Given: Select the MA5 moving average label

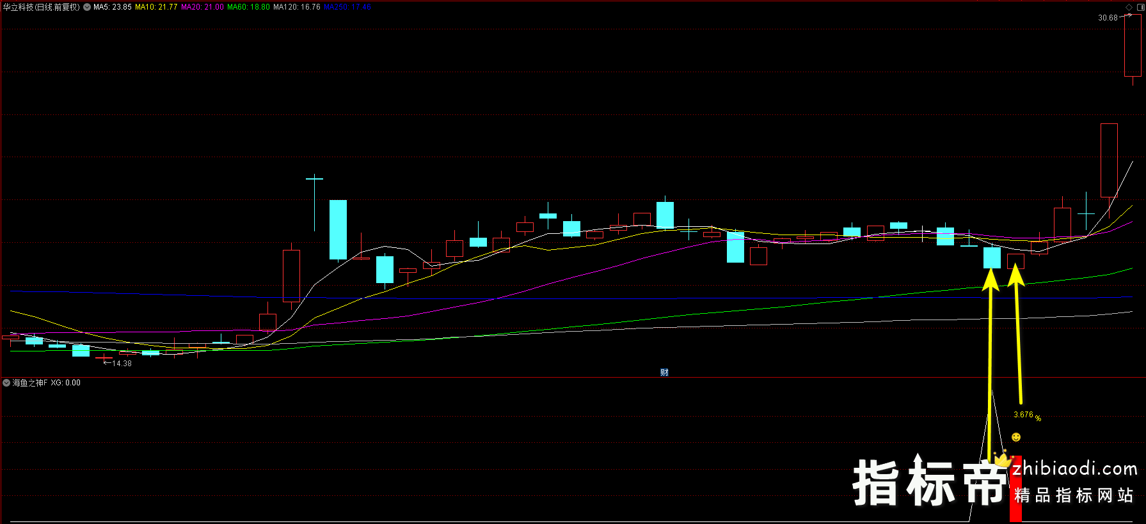Looking at the screenshot, I should pyautogui.click(x=113, y=7).
